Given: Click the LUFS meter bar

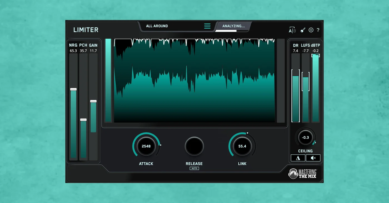Looking at the screenshot, I should pos(306,88).
